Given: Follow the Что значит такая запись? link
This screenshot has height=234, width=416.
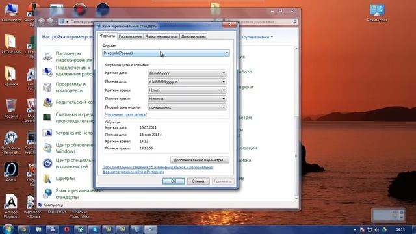Looking at the screenshot, I should pos(126,114).
